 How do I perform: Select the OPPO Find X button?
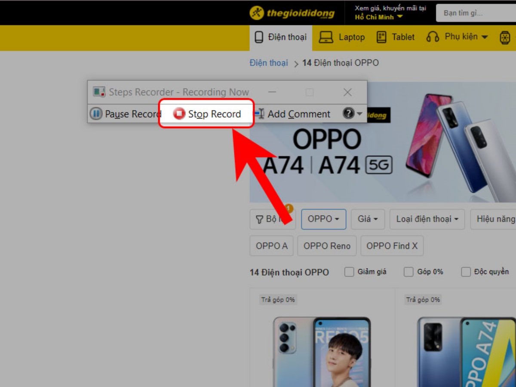click(392, 246)
